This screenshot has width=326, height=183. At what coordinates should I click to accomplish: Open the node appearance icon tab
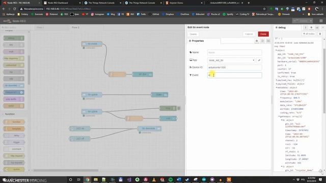pos(268,41)
